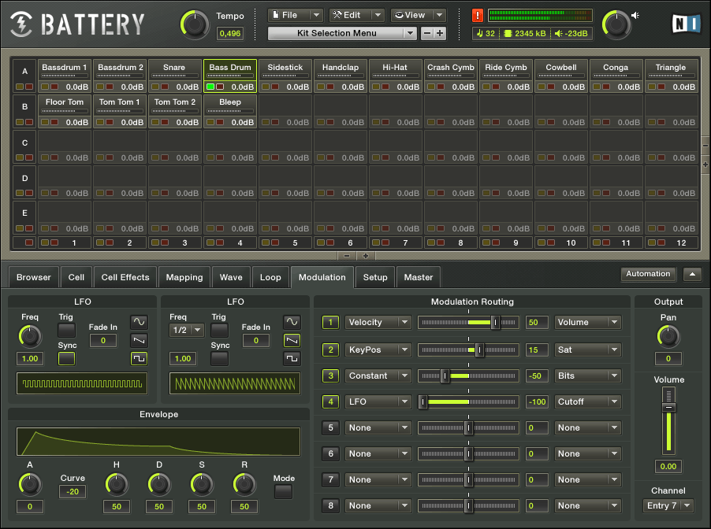Click the Output Pan knob
Image resolution: width=711 pixels, height=529 pixels.
(668, 337)
